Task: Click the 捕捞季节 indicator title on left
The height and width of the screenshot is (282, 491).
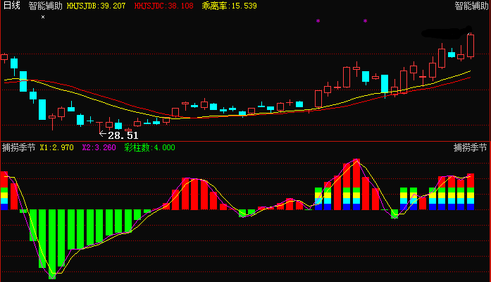Action: (x=19, y=147)
